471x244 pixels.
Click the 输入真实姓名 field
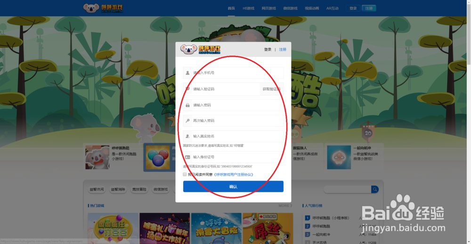click(x=234, y=136)
